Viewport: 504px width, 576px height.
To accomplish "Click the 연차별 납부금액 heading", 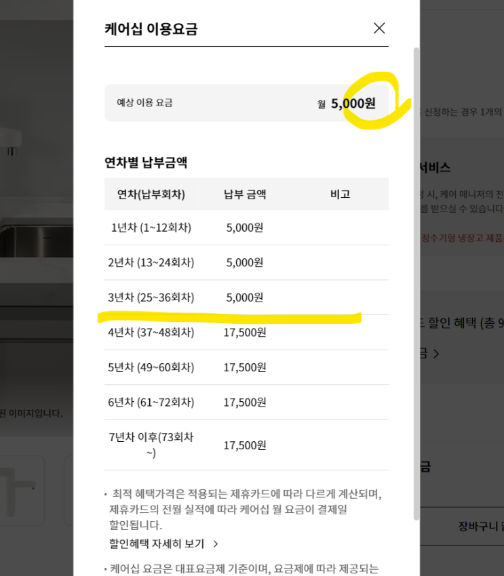I will pos(146,162).
